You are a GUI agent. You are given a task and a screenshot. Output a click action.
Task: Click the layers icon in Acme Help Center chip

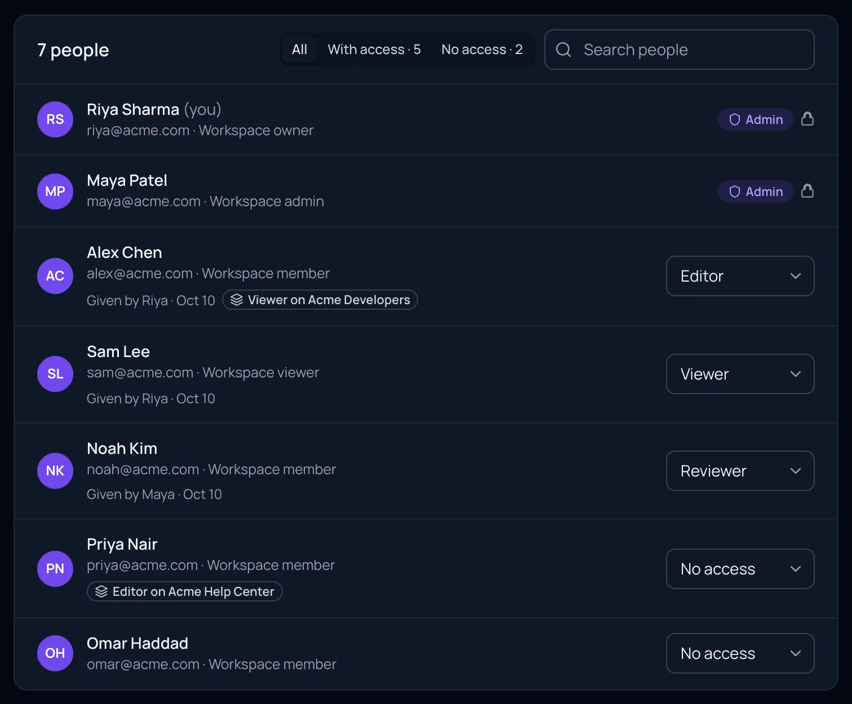(101, 591)
